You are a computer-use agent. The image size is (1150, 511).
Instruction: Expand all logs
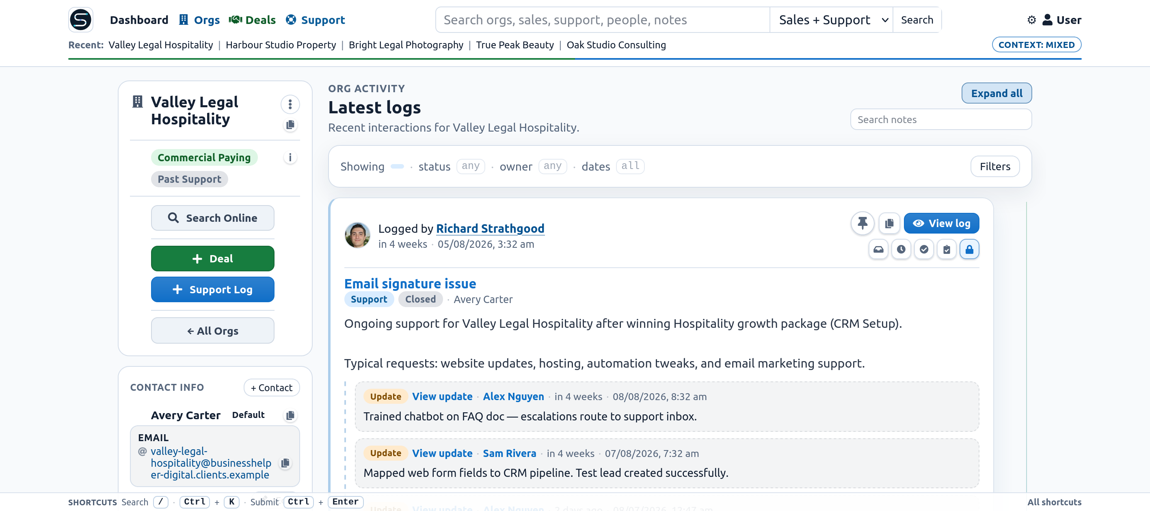tap(997, 93)
